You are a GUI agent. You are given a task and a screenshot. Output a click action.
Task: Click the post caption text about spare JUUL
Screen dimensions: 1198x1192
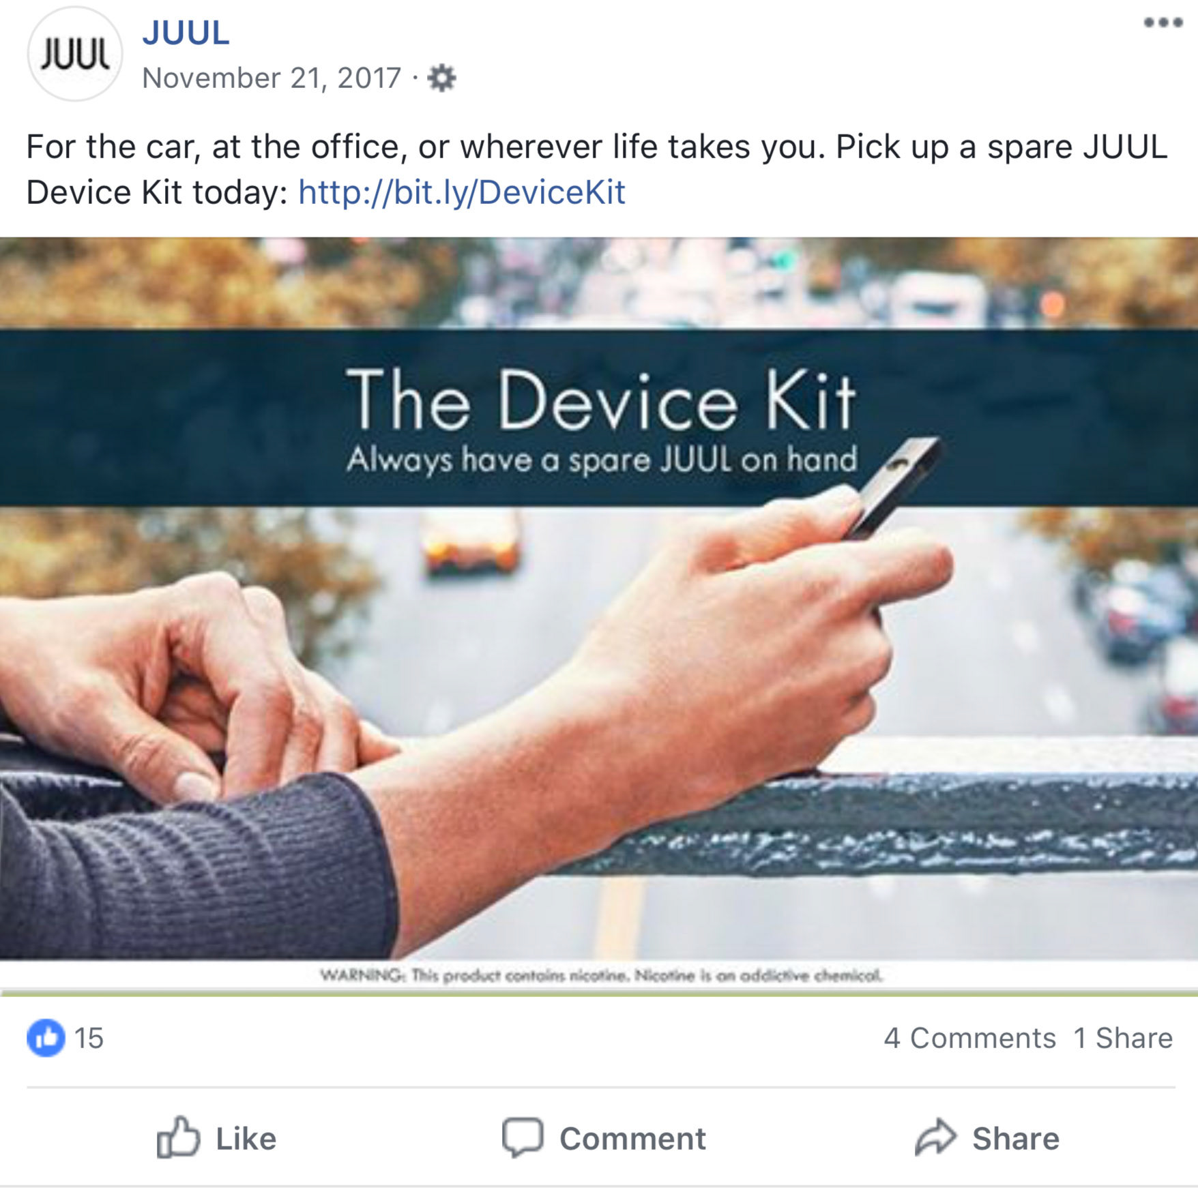point(597,169)
